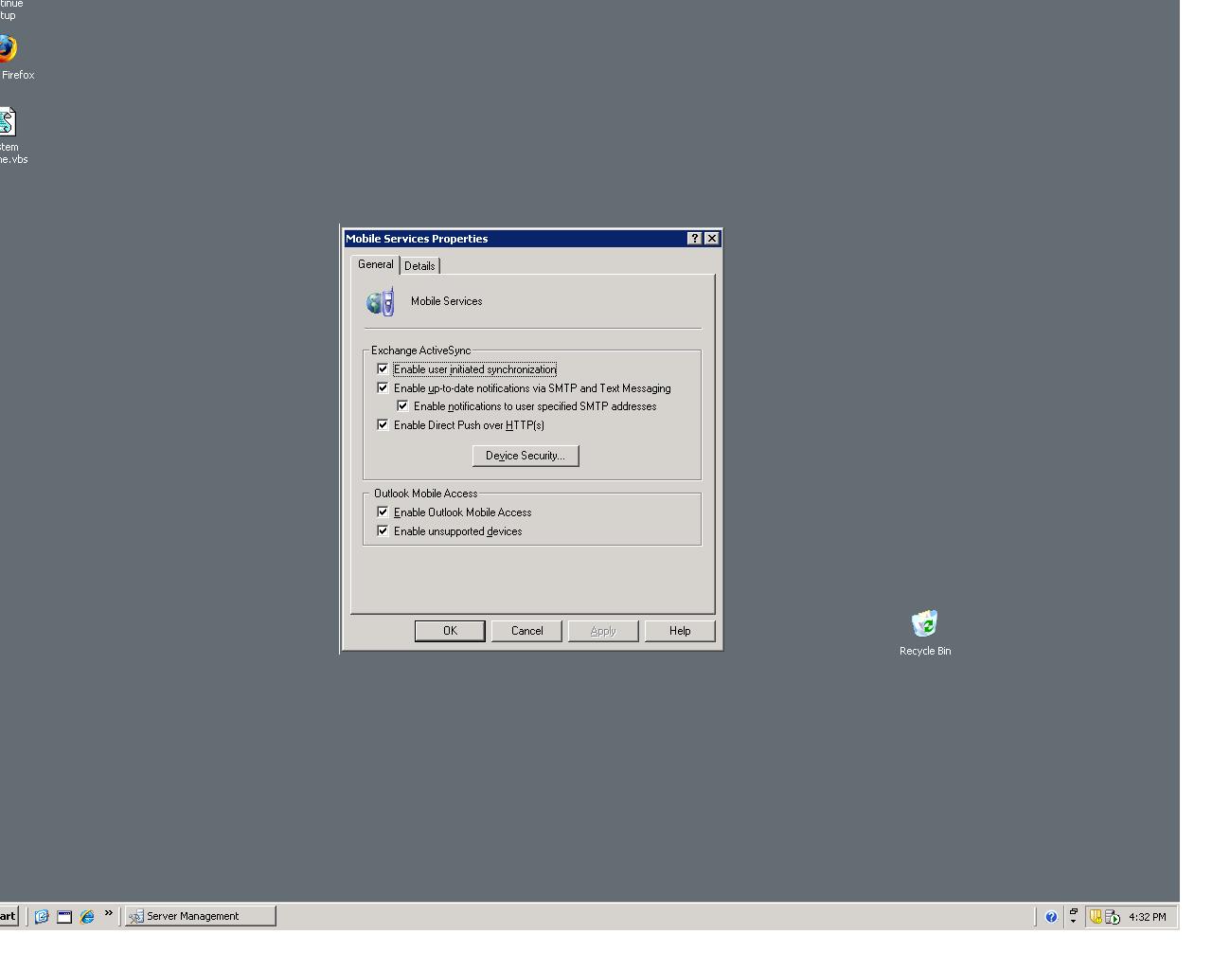Image resolution: width=1212 pixels, height=970 pixels.
Task: Click the blue help icon in taskbar
Action: click(1051, 916)
